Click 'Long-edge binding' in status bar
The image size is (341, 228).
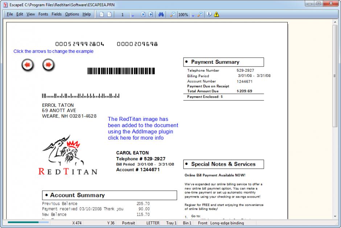pyautogui.click(x=227, y=223)
